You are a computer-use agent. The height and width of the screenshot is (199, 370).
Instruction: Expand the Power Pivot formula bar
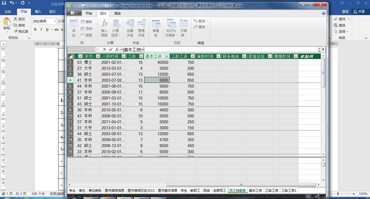pyautogui.click(x=323, y=49)
